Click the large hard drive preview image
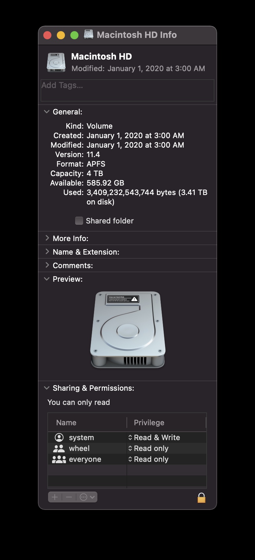Screen dimensions: 255x560 pyautogui.click(x=127, y=329)
